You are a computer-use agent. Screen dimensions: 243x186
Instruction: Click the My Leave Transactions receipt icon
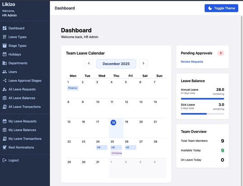[x=5, y=139]
